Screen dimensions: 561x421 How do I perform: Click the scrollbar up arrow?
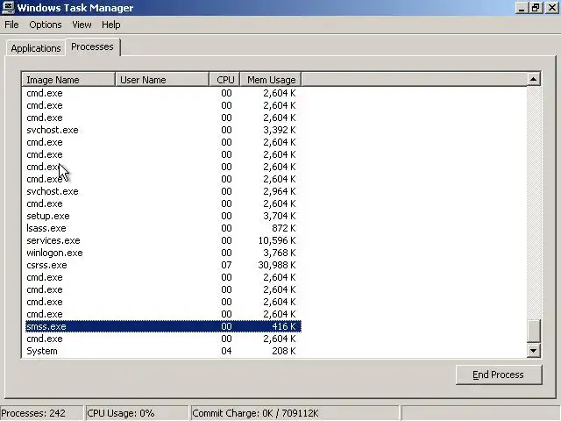tap(534, 79)
